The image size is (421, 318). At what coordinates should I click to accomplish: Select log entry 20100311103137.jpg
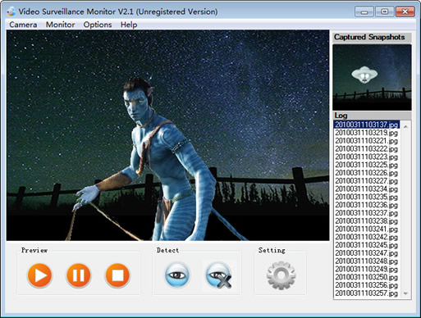tap(367, 125)
